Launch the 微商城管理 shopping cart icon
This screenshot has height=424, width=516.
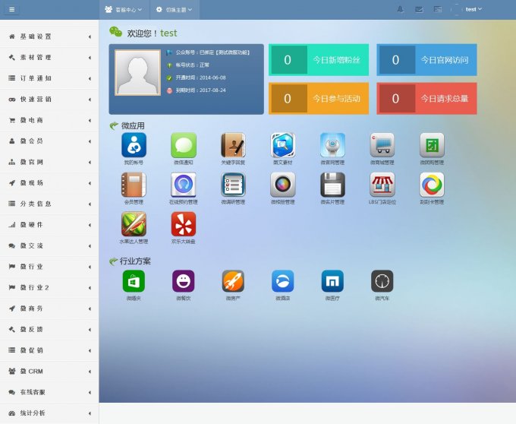point(382,145)
